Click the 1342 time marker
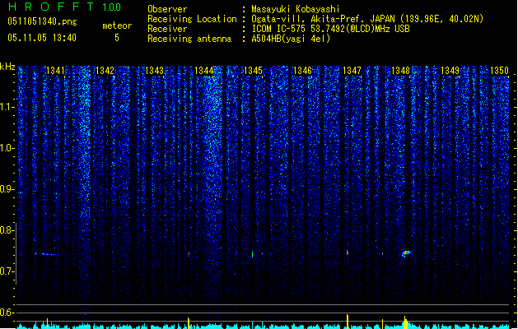 click(x=105, y=71)
